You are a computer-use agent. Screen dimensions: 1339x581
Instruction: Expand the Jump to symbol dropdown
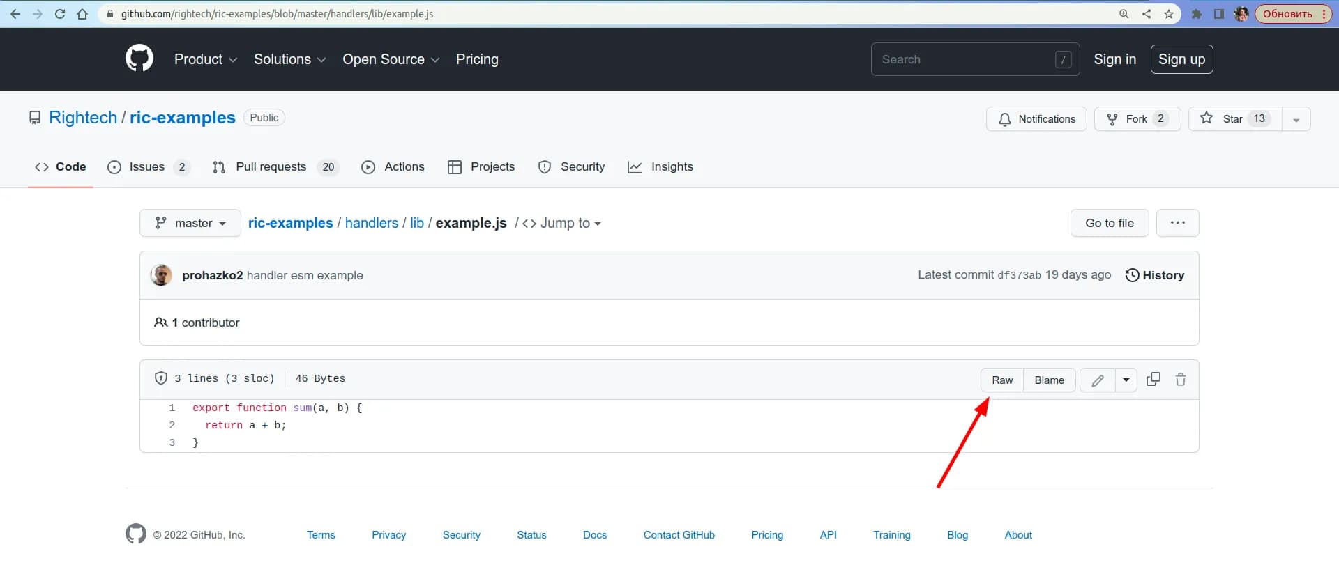click(562, 224)
